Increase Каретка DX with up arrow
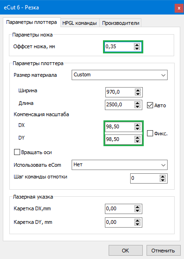This screenshot has height=259, width=184. pos(138,207)
